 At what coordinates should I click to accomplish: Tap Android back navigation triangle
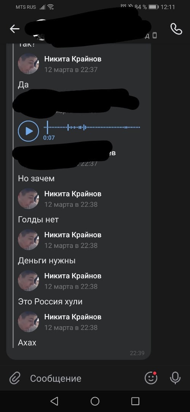(x=54, y=401)
